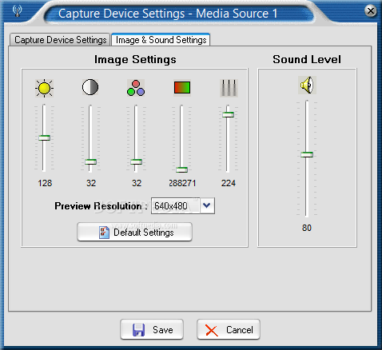Click the Sound Level heading

click(307, 59)
